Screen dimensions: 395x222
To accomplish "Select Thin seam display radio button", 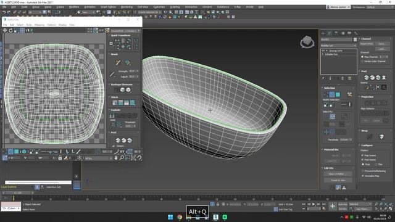I will pos(376,164).
